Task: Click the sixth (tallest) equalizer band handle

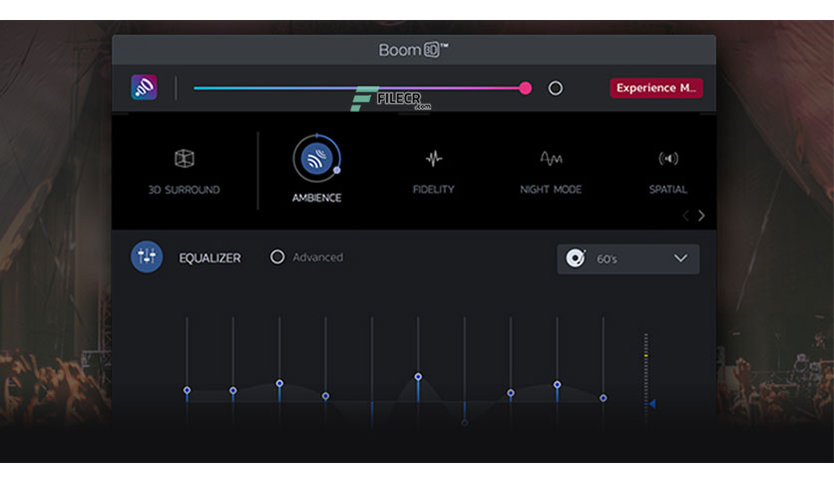Action: tap(418, 376)
